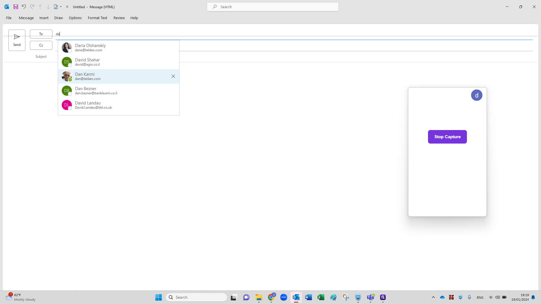Select Daria Olshanskiy suggestion
The width and height of the screenshot is (541, 304).
[119, 48]
